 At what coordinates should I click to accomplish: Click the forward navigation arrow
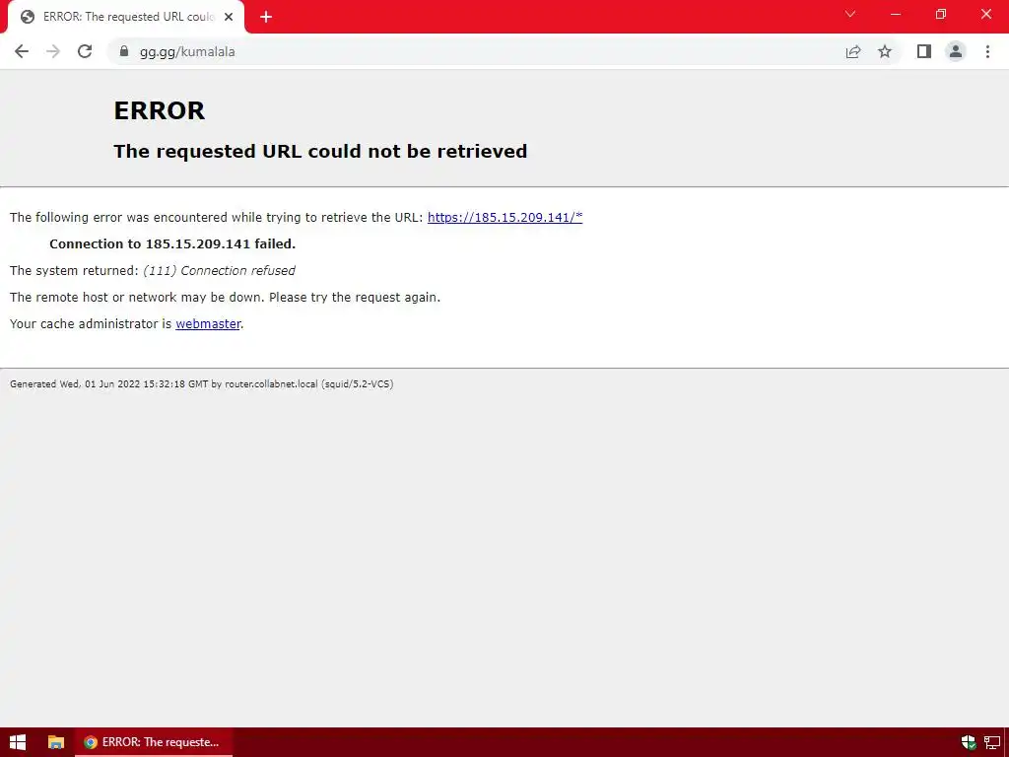pyautogui.click(x=53, y=51)
